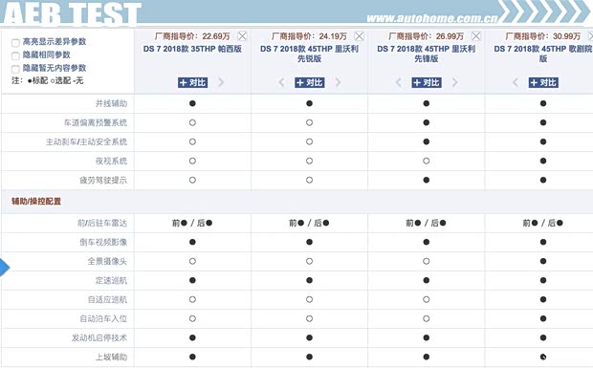593x368 pixels.
Task: Click the 前/后驻车雷达 row label
Action: click(x=102, y=224)
